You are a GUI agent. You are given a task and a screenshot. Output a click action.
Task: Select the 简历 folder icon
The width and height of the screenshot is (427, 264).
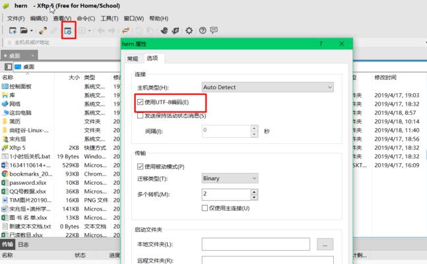(x=5, y=121)
